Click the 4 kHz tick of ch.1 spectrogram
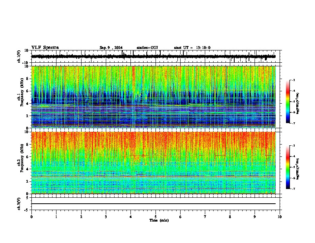The width and height of the screenshot is (315, 243). click(27, 104)
